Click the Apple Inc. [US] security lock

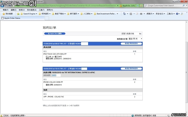(127, 6)
